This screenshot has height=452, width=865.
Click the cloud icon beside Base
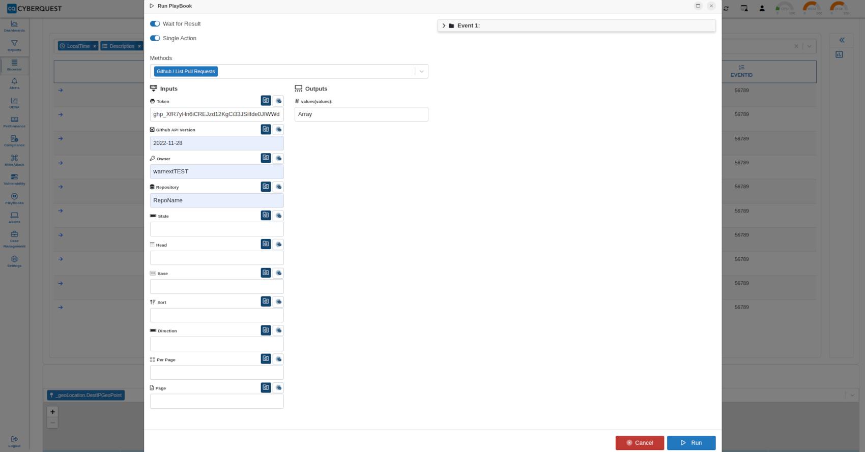click(x=278, y=273)
